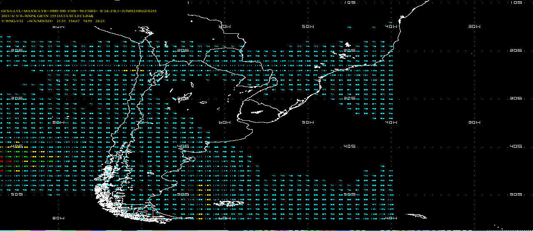Click the 50S latitude label at the far left
The image size is (533, 231).
17,194
